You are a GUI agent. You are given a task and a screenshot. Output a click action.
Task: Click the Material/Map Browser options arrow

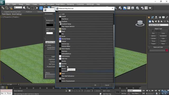[x=57, y=12]
